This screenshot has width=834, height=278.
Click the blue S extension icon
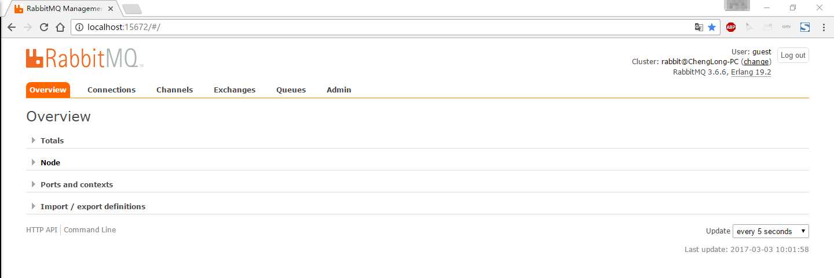coord(805,27)
